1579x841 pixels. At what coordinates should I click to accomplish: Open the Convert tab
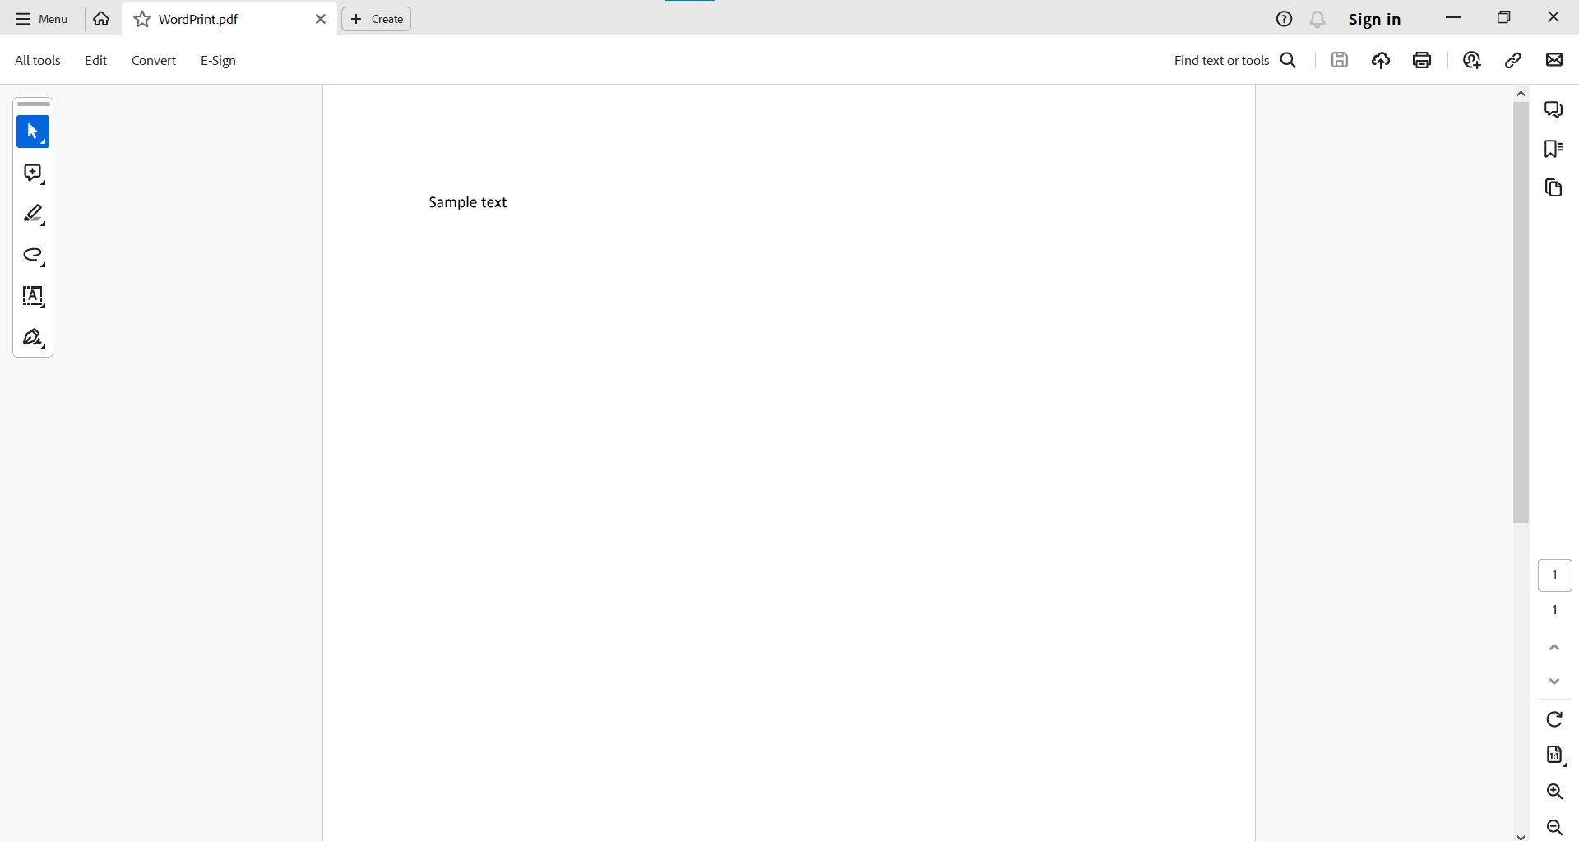tap(154, 61)
